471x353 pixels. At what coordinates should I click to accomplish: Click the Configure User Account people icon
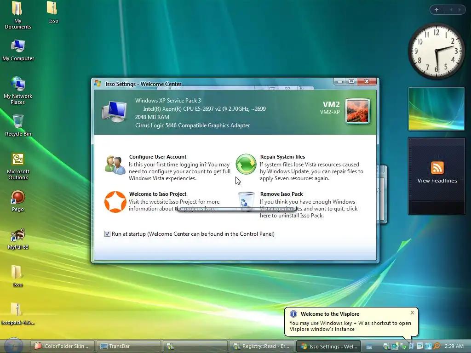(115, 165)
